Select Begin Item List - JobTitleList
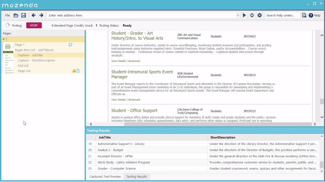Screen dimensions: 325x182 tap(49, 50)
